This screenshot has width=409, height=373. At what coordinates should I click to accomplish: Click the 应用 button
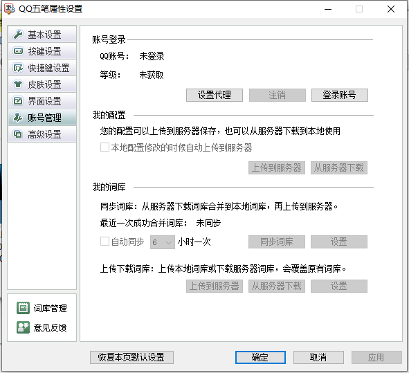click(x=376, y=357)
